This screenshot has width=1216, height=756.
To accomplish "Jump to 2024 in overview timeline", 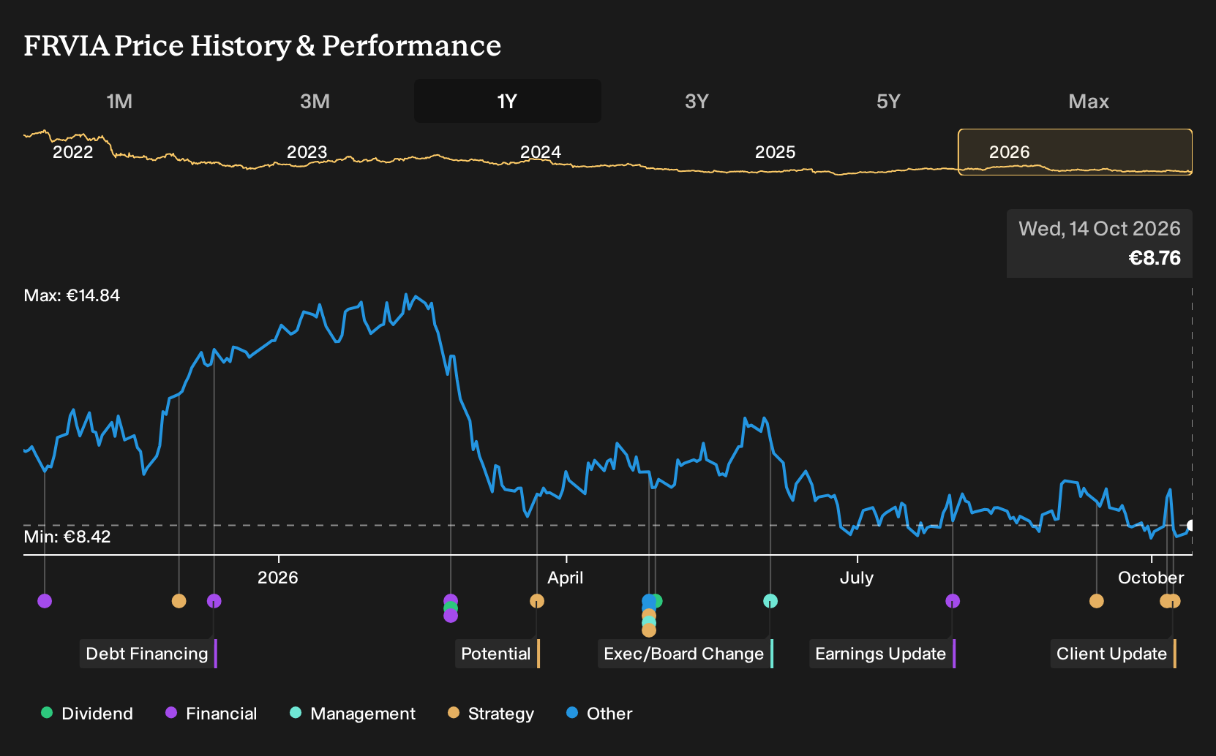I will pos(541,152).
